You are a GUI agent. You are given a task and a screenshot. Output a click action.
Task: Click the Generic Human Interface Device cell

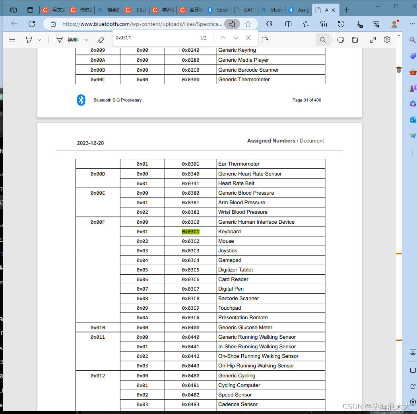pos(271,222)
